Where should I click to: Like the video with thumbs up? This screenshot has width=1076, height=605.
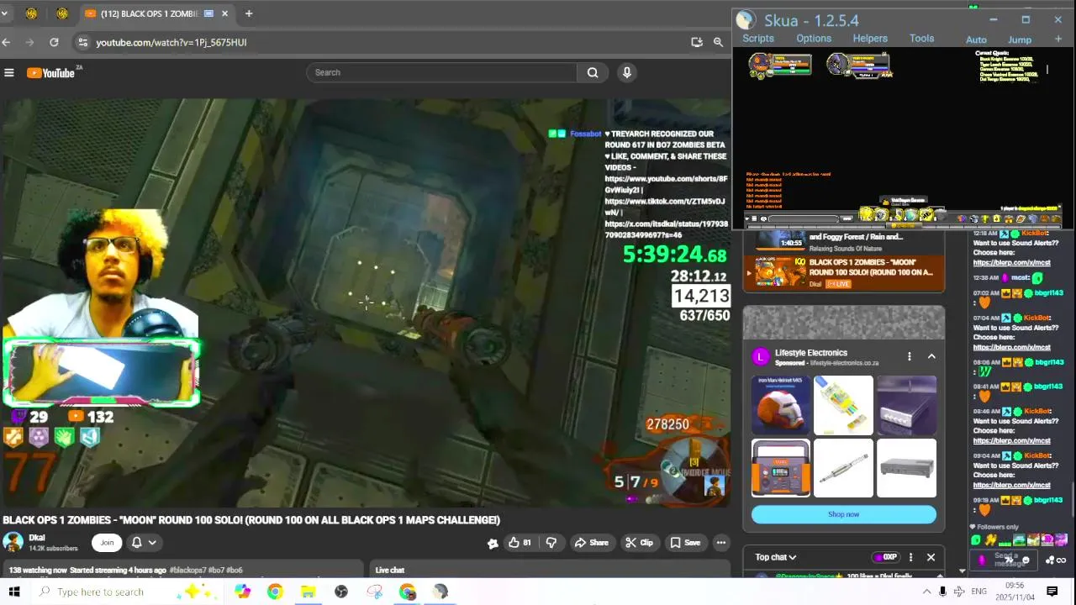coord(520,543)
